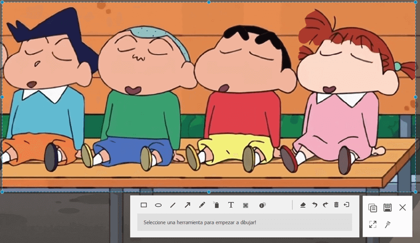This screenshot has width=420, height=243.
Task: Select the numbered step counter tool
Action: (x=262, y=205)
